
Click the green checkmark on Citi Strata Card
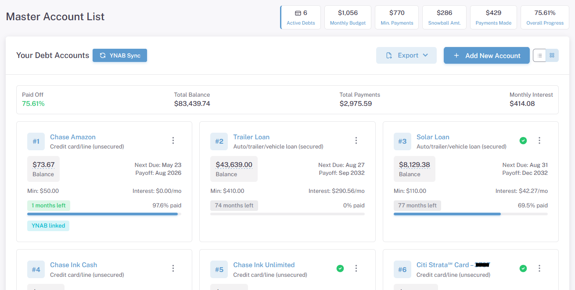(x=523, y=268)
